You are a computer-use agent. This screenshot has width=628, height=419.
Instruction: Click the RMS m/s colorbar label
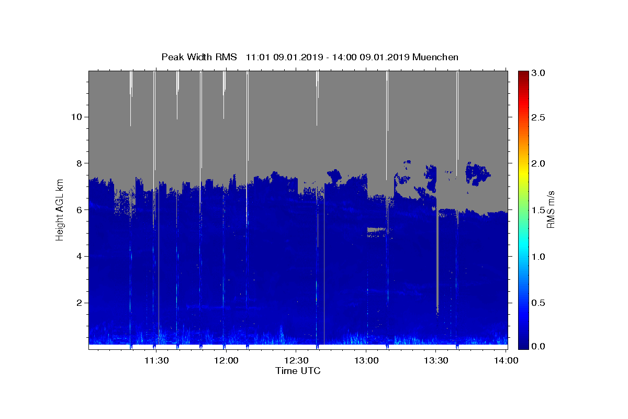pos(550,210)
